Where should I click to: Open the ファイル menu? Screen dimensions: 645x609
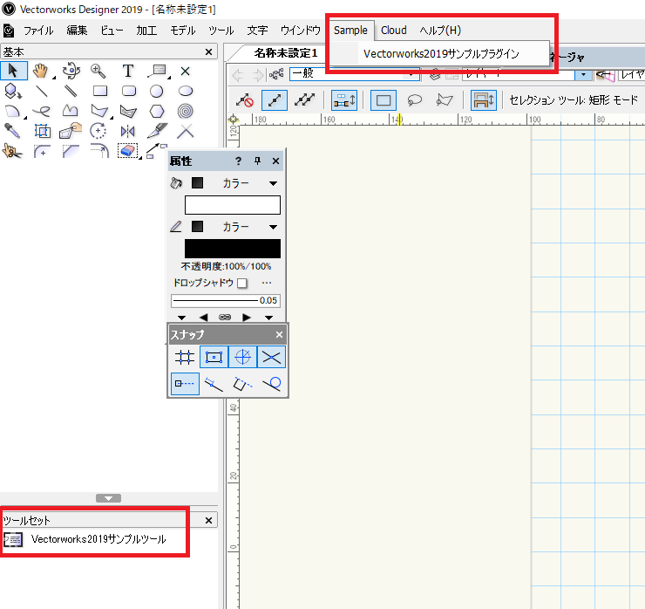[38, 31]
